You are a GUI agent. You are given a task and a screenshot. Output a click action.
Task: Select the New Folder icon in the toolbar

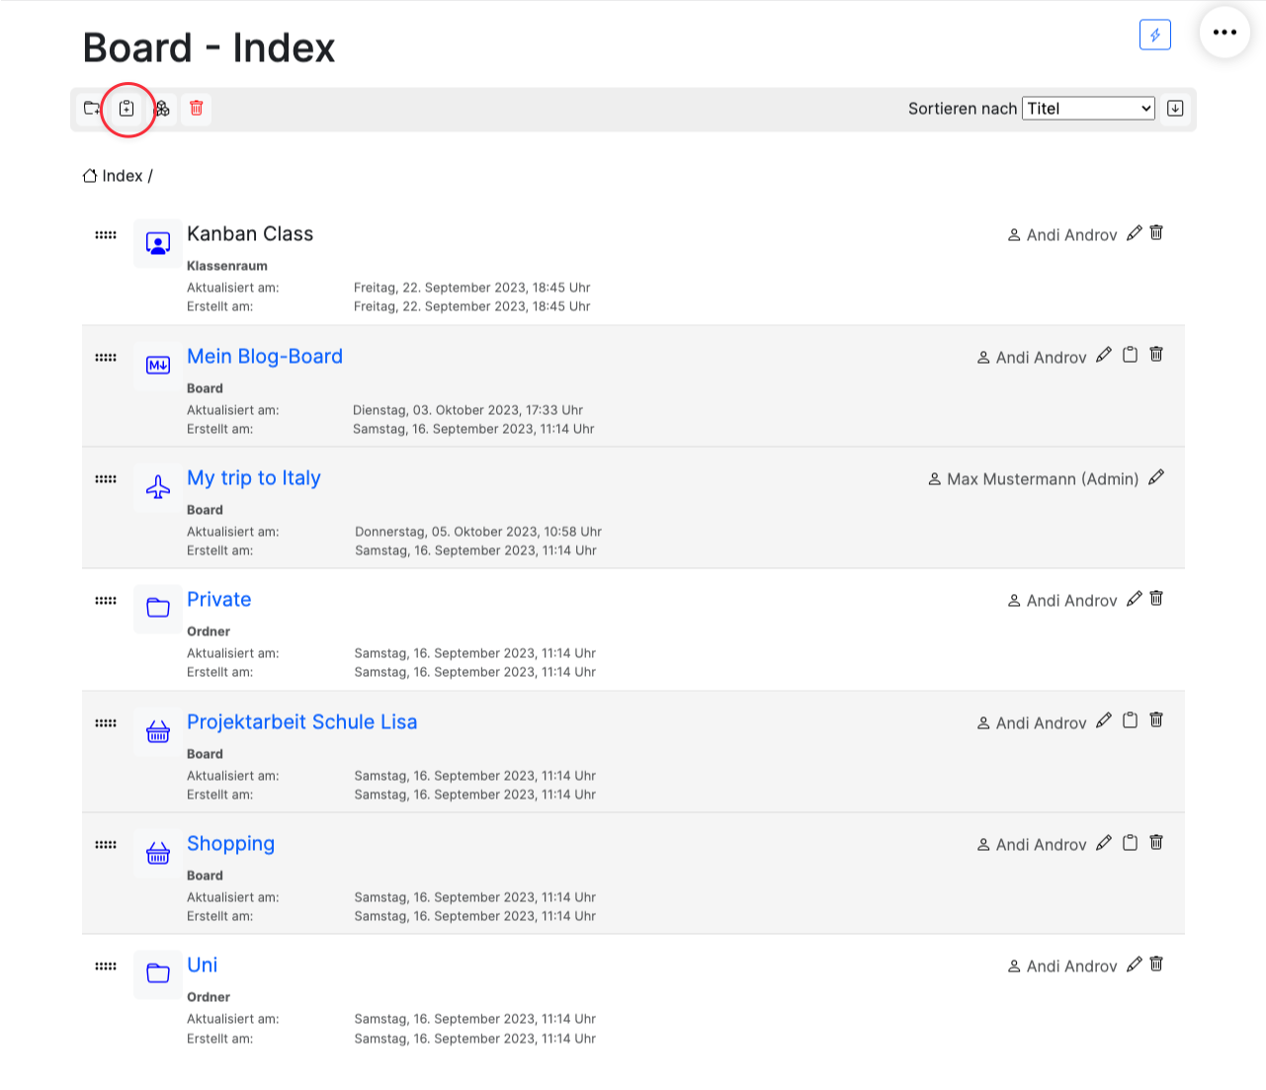pyautogui.click(x=92, y=109)
